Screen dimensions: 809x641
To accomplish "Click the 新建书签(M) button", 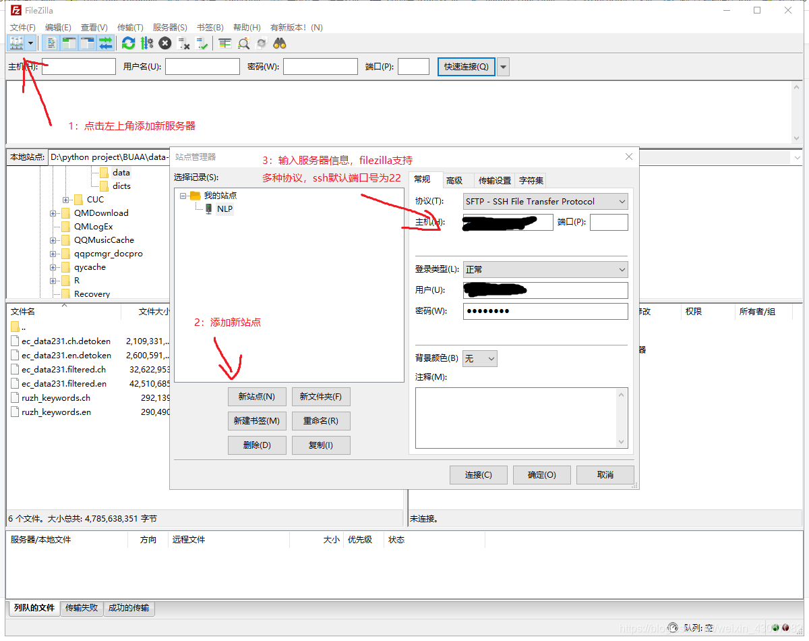I will (x=257, y=421).
